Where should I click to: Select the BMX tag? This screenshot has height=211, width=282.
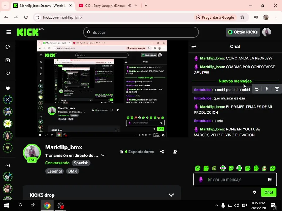coord(73,171)
